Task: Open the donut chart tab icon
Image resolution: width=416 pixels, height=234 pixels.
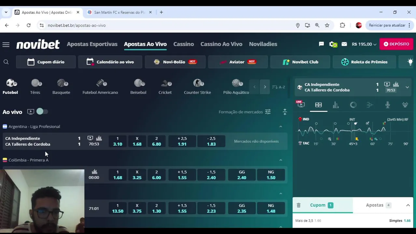Action: tap(353, 105)
